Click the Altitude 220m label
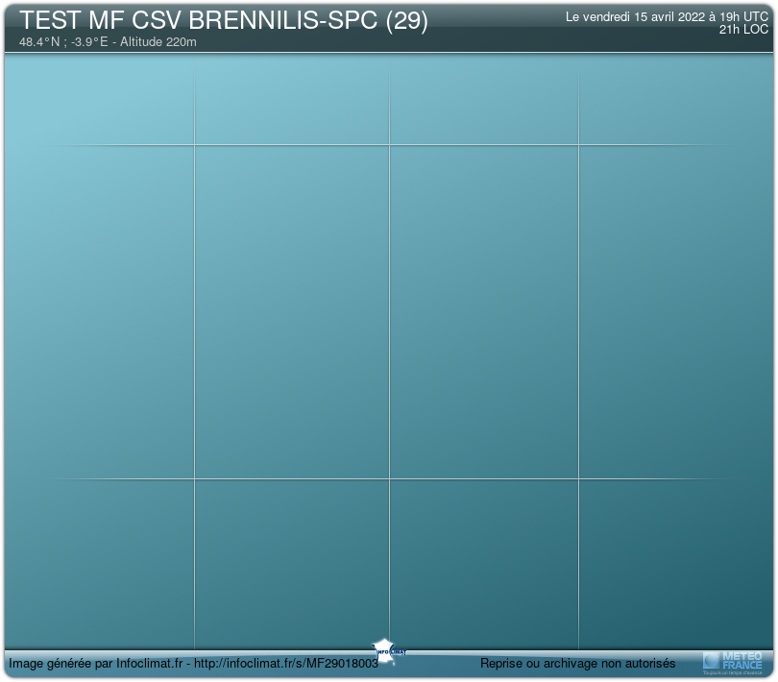The width and height of the screenshot is (778, 682). (x=161, y=42)
